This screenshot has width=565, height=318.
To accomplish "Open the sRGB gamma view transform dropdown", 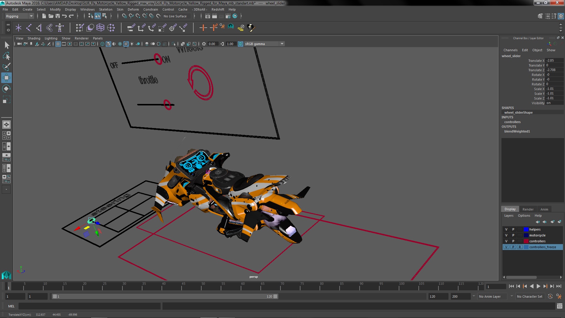I will (x=264, y=44).
